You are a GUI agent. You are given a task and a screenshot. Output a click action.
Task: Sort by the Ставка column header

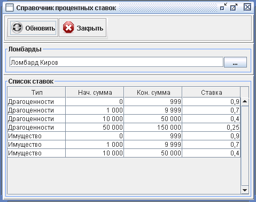tap(211, 92)
